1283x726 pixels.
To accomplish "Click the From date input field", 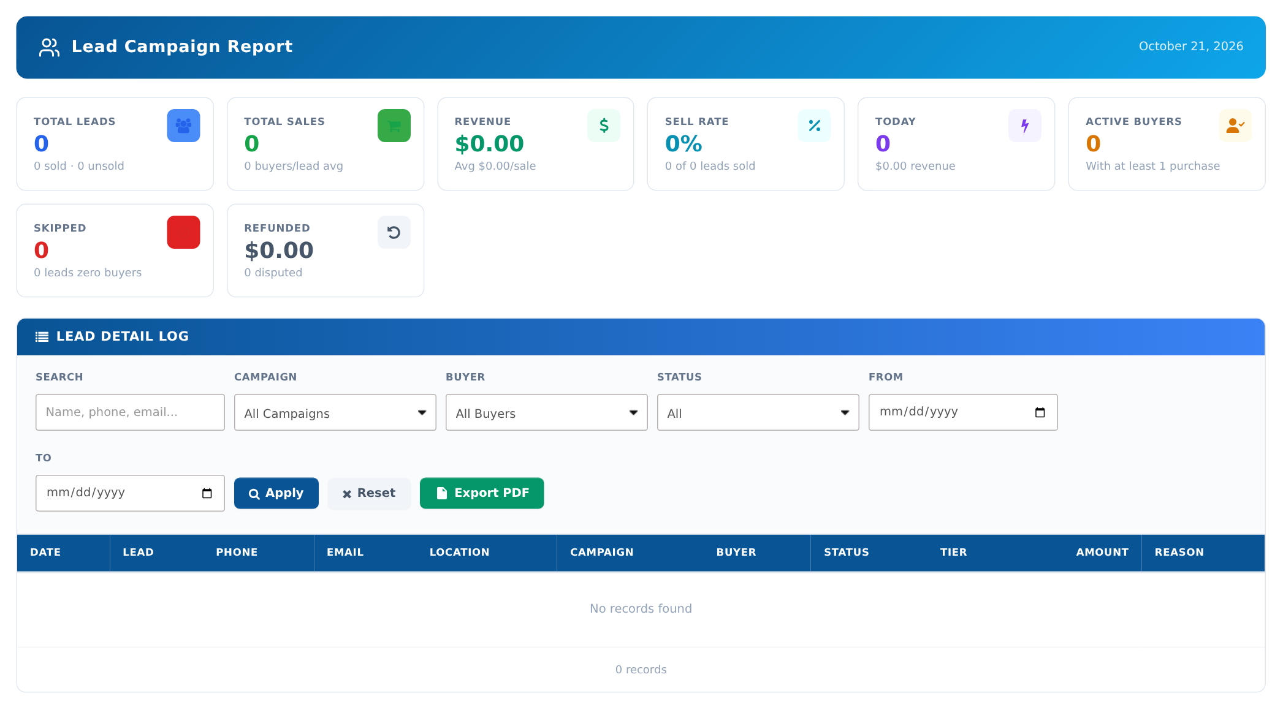I will click(x=962, y=412).
